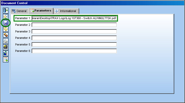Select the Parameter 5 input field
The image size is (185, 103).
pyautogui.click(x=74, y=44)
